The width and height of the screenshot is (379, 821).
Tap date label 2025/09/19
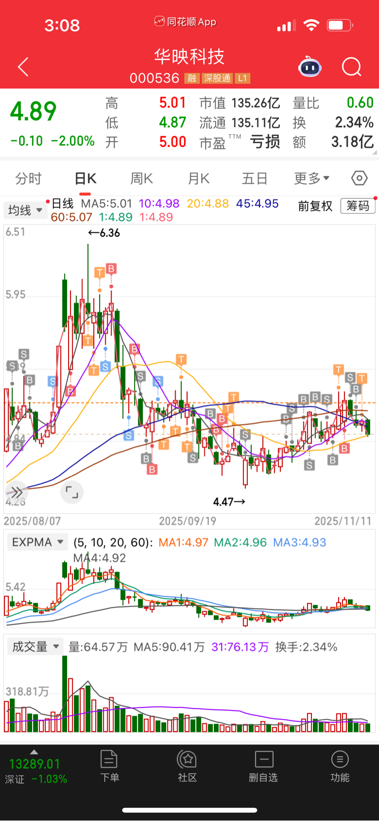click(x=188, y=521)
